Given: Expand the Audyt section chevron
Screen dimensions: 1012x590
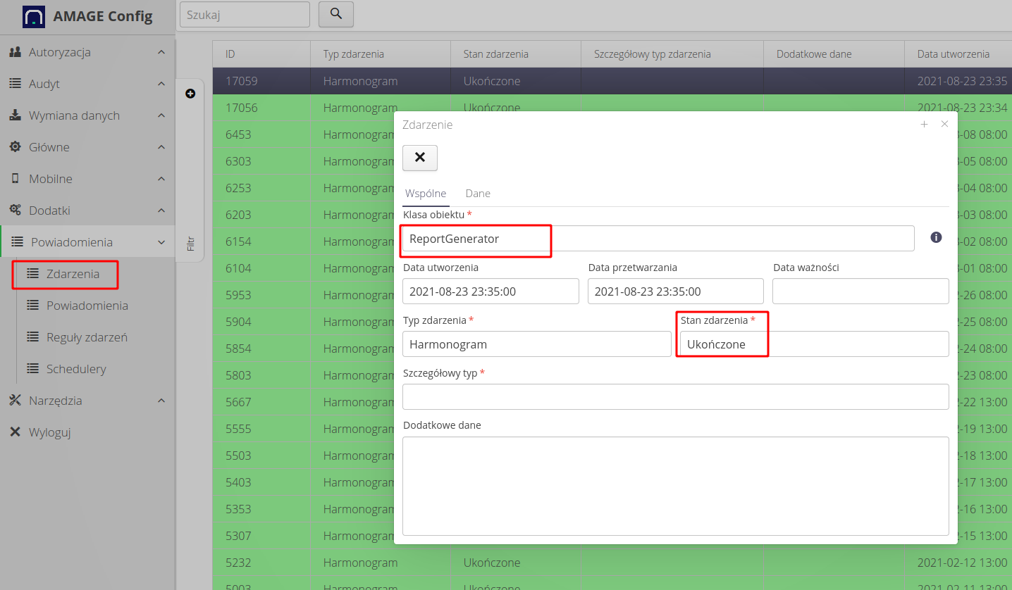Looking at the screenshot, I should [161, 84].
